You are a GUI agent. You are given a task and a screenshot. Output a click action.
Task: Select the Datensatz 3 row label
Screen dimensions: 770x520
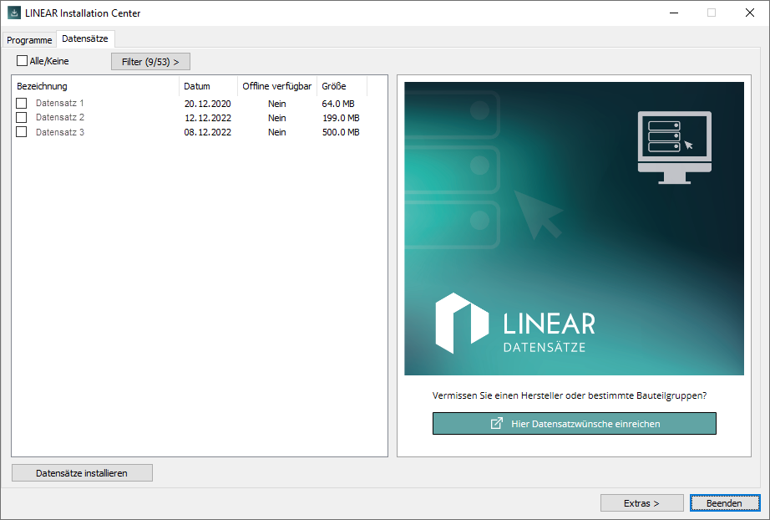click(x=60, y=132)
